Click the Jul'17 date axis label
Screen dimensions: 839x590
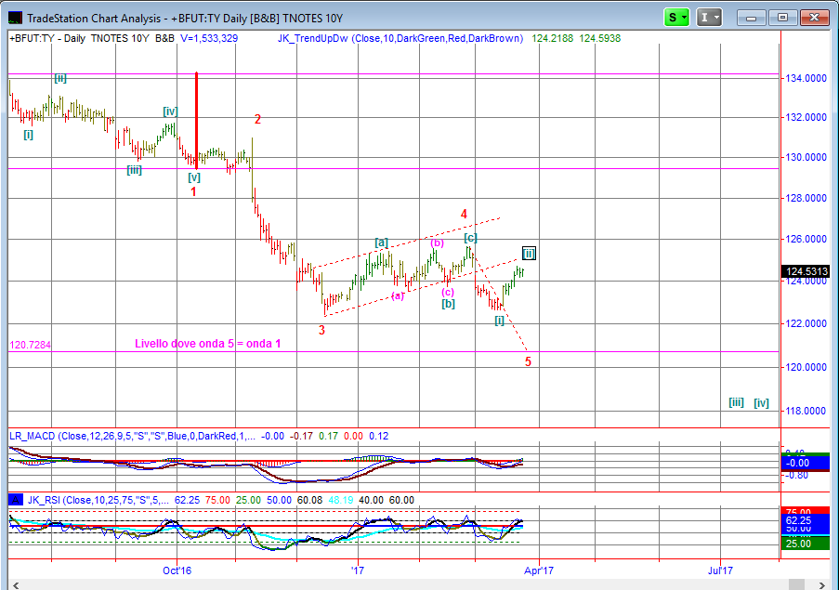720,570
